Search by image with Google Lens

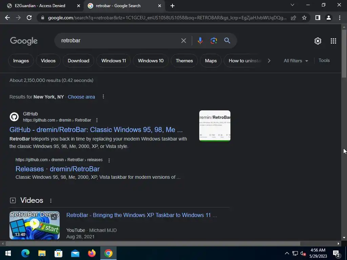pos(213,41)
